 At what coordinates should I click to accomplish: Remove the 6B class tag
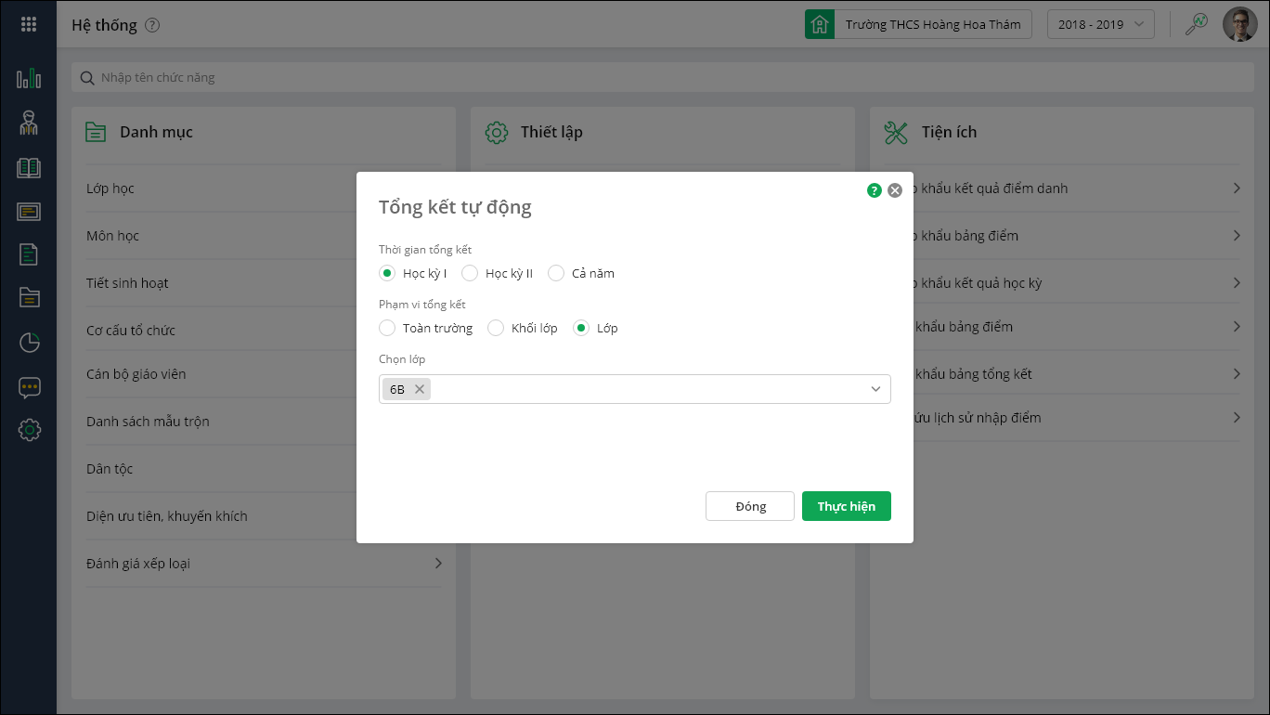coord(420,389)
